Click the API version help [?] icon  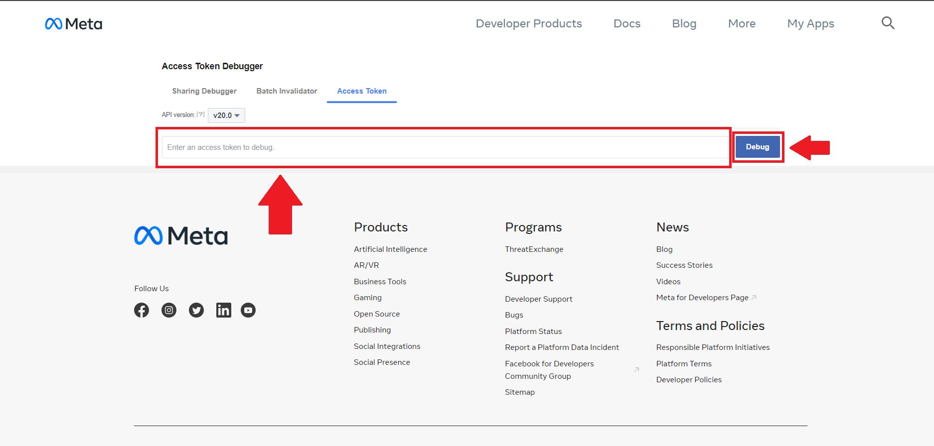[200, 114]
